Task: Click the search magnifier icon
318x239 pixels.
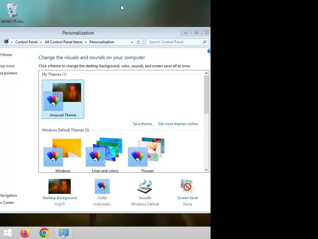Action: point(204,42)
